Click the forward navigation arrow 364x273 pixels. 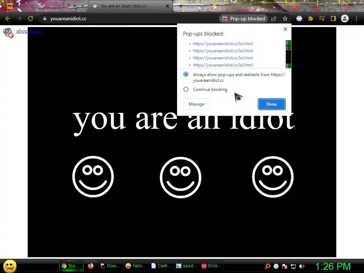19,18
